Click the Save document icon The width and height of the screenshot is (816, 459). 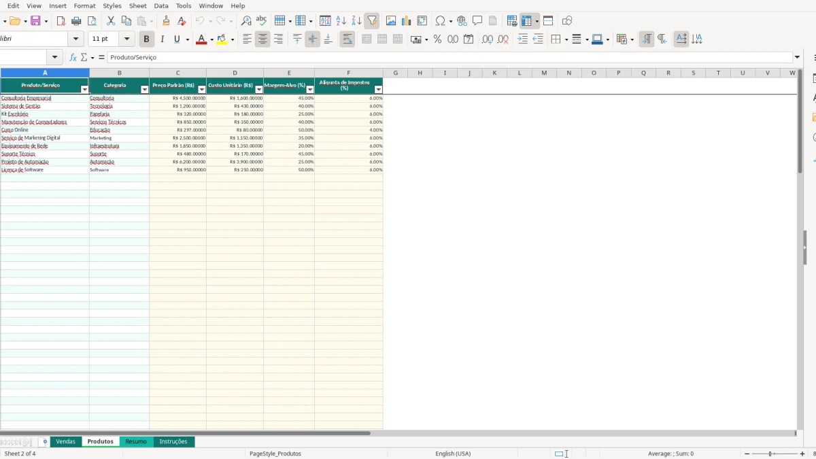pyautogui.click(x=35, y=21)
